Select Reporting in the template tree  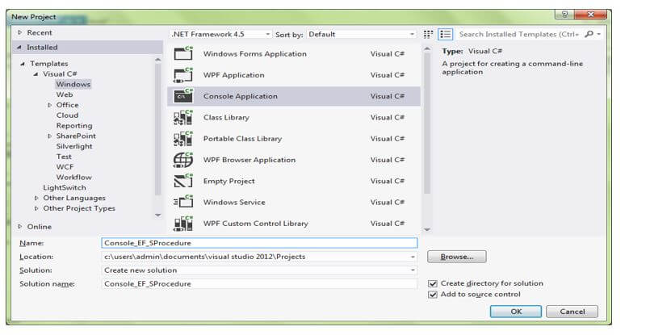point(74,126)
